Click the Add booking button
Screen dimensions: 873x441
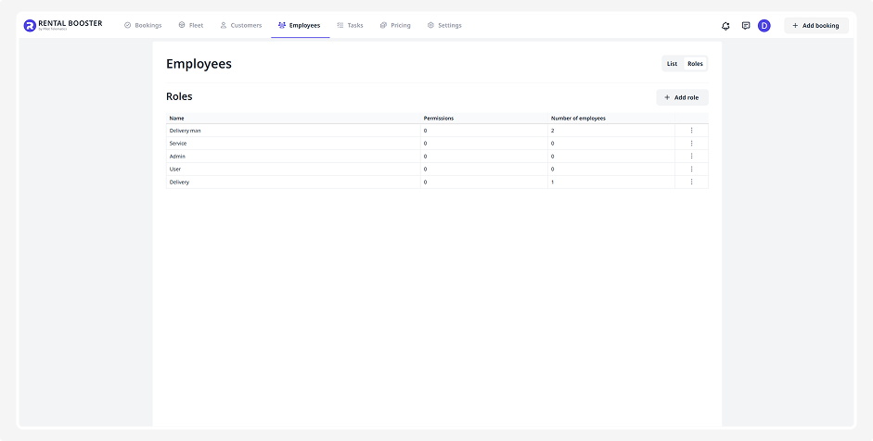(x=815, y=26)
